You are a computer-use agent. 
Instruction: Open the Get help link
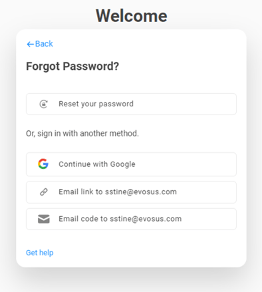pos(40,253)
